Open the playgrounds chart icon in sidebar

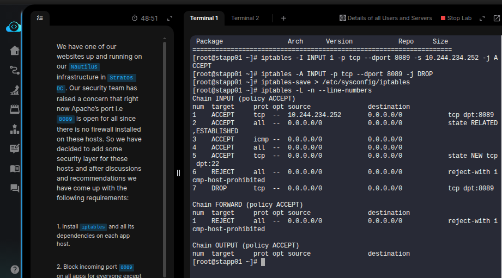click(15, 90)
